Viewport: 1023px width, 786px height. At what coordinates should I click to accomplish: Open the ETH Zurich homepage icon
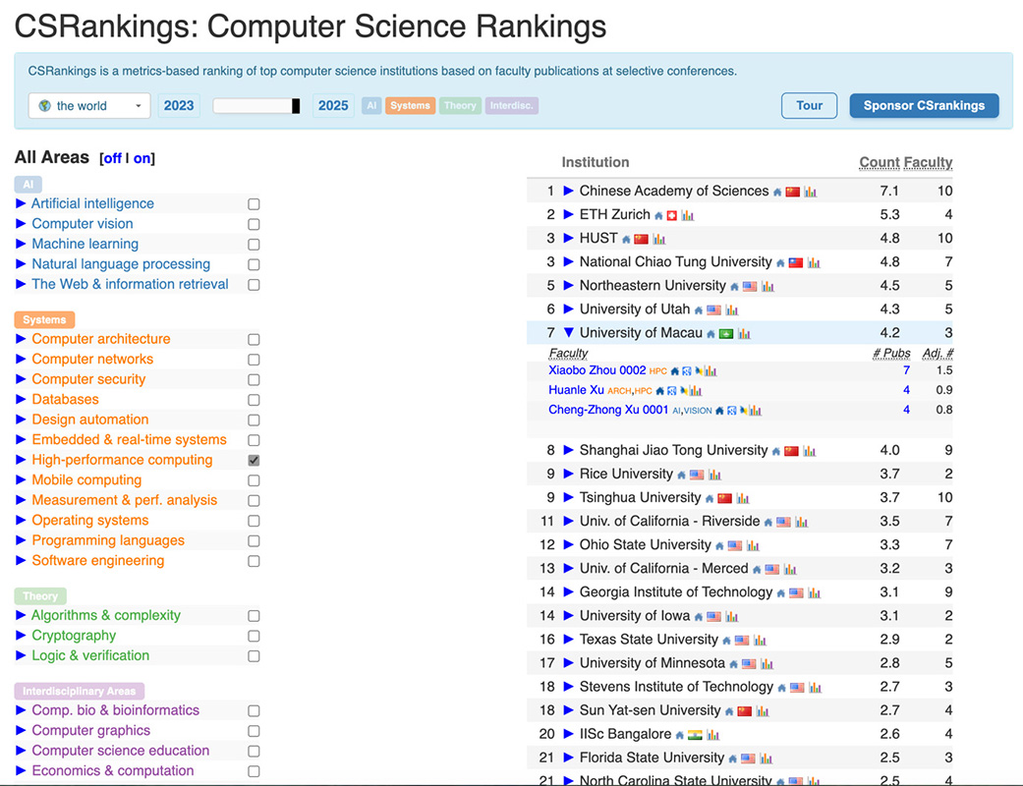coord(659,215)
